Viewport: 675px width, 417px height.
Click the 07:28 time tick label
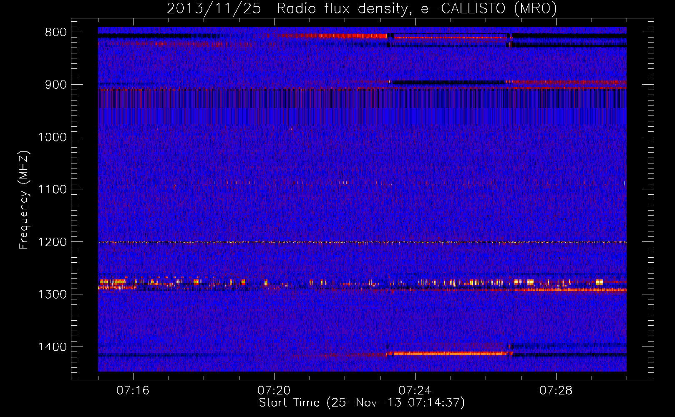point(556,391)
